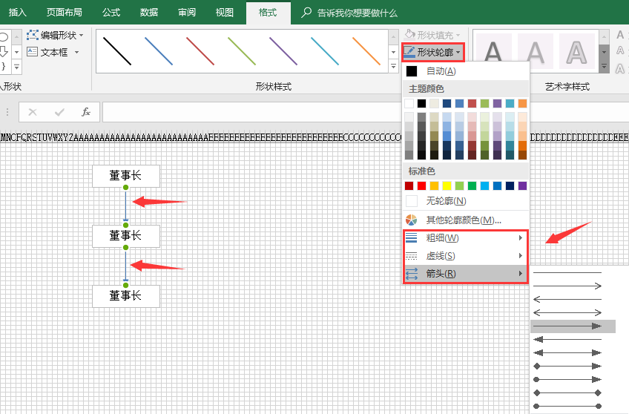Screen dimensions: 629x414
Task: Select the blue line shape style
Action: point(159,51)
